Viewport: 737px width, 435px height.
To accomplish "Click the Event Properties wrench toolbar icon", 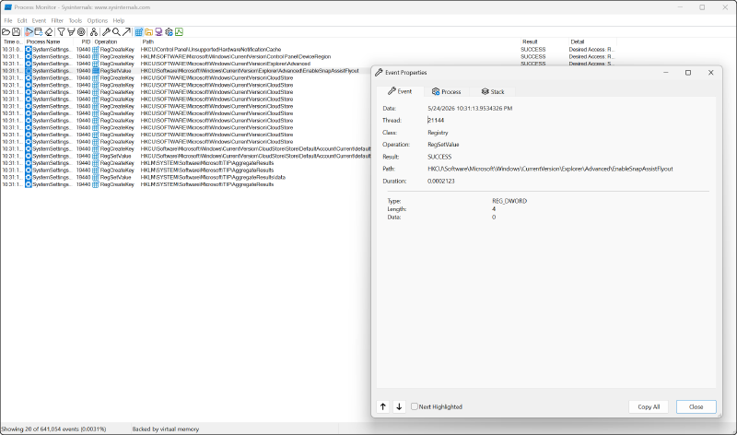I will 106,32.
